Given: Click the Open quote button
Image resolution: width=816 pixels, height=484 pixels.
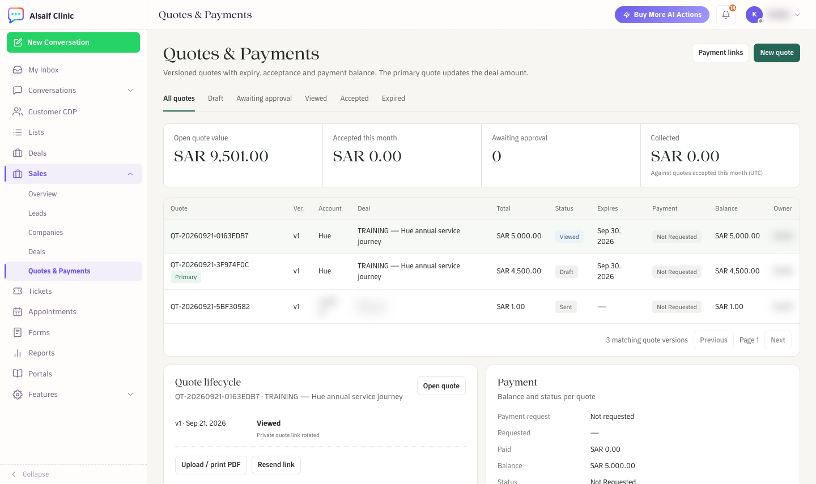Looking at the screenshot, I should click(x=441, y=386).
